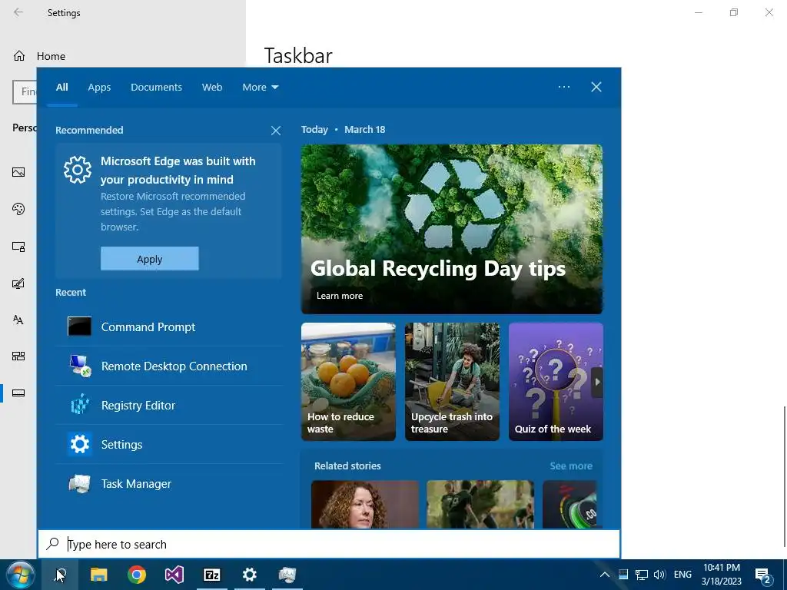
Task: Click ENG language indicator
Action: 682,575
